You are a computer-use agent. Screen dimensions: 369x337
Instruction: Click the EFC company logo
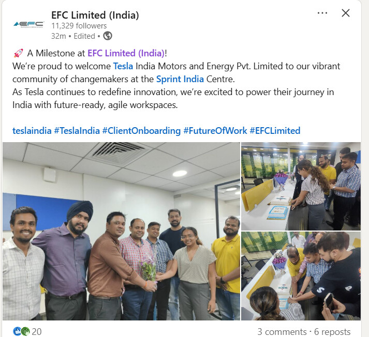pyautogui.click(x=28, y=24)
